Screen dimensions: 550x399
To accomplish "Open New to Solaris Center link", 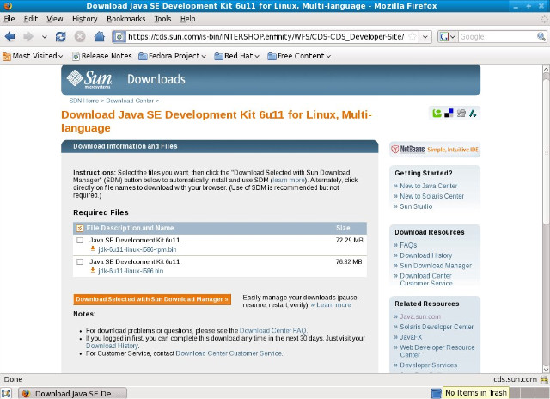I will [x=431, y=196].
